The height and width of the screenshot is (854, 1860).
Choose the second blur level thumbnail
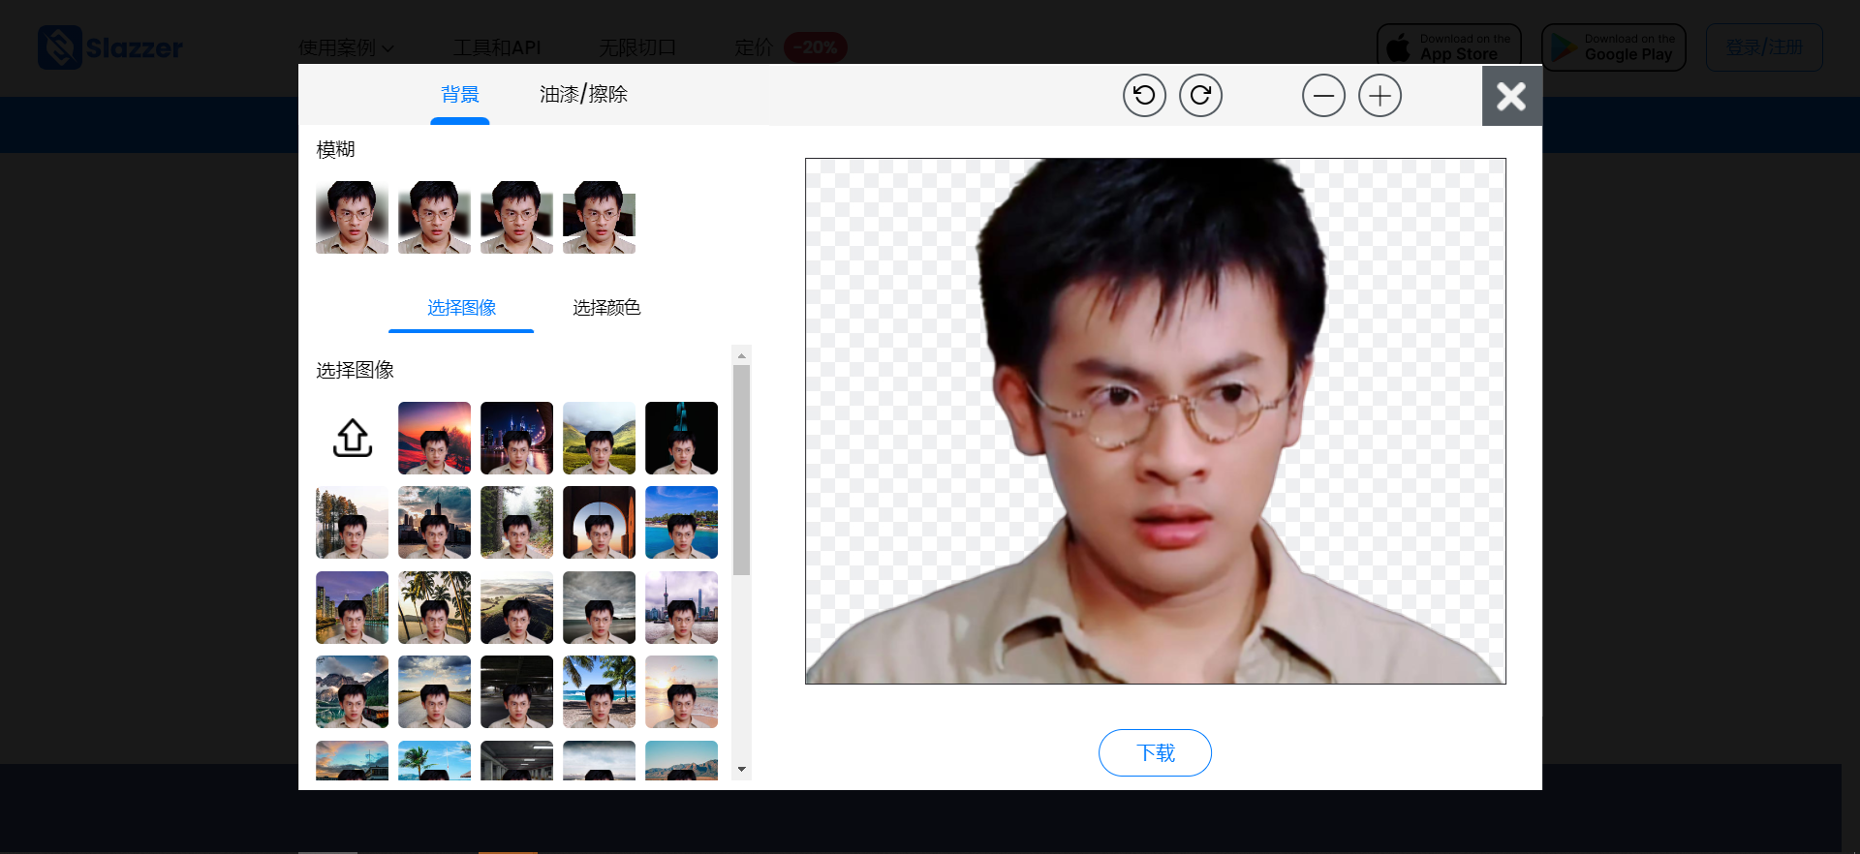point(434,217)
